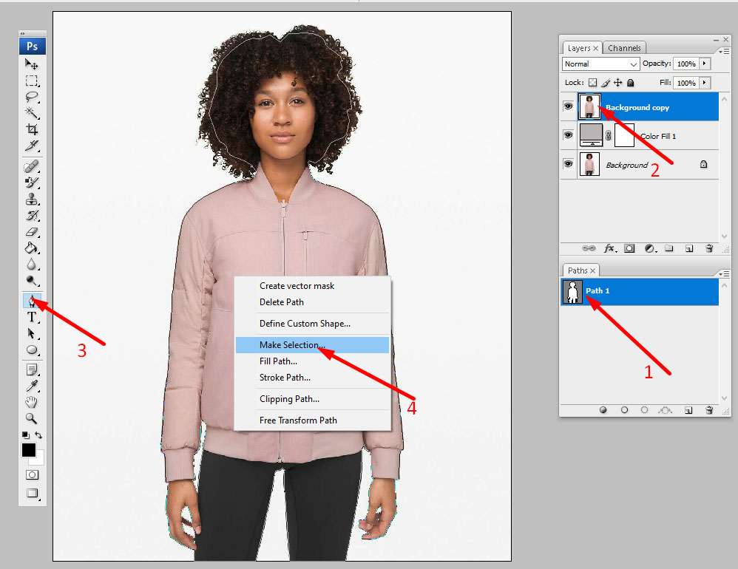
Task: Switch to the Channels tab
Action: [624, 48]
